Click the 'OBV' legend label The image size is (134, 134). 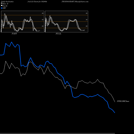(x=4, y=8)
